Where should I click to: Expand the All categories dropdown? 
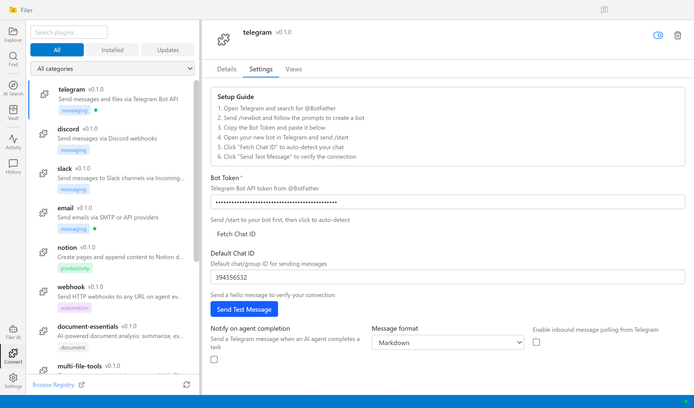click(112, 69)
